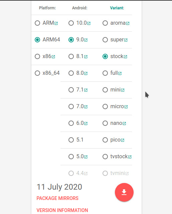Select Android 8.1 radio button
The image size is (172, 214).
(x=71, y=56)
